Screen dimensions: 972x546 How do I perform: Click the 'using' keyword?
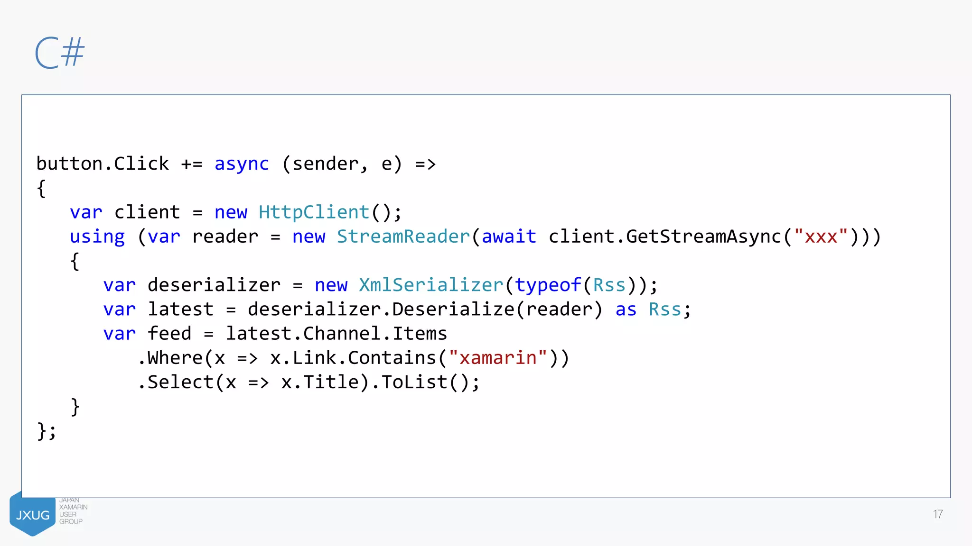[97, 237]
